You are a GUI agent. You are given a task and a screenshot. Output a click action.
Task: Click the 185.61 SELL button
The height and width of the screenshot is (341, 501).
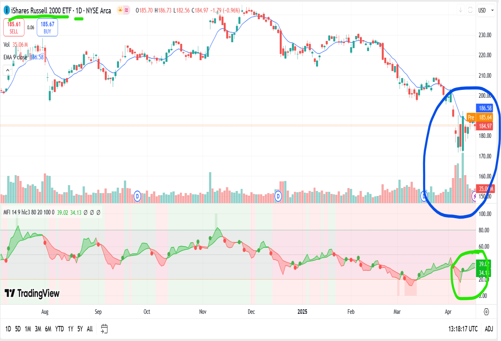pyautogui.click(x=14, y=28)
